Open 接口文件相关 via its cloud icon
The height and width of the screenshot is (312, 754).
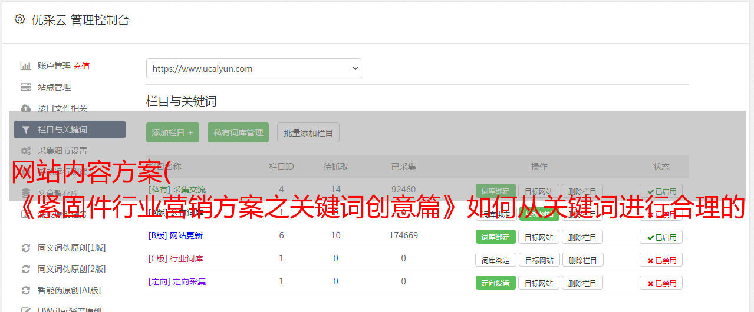point(26,108)
